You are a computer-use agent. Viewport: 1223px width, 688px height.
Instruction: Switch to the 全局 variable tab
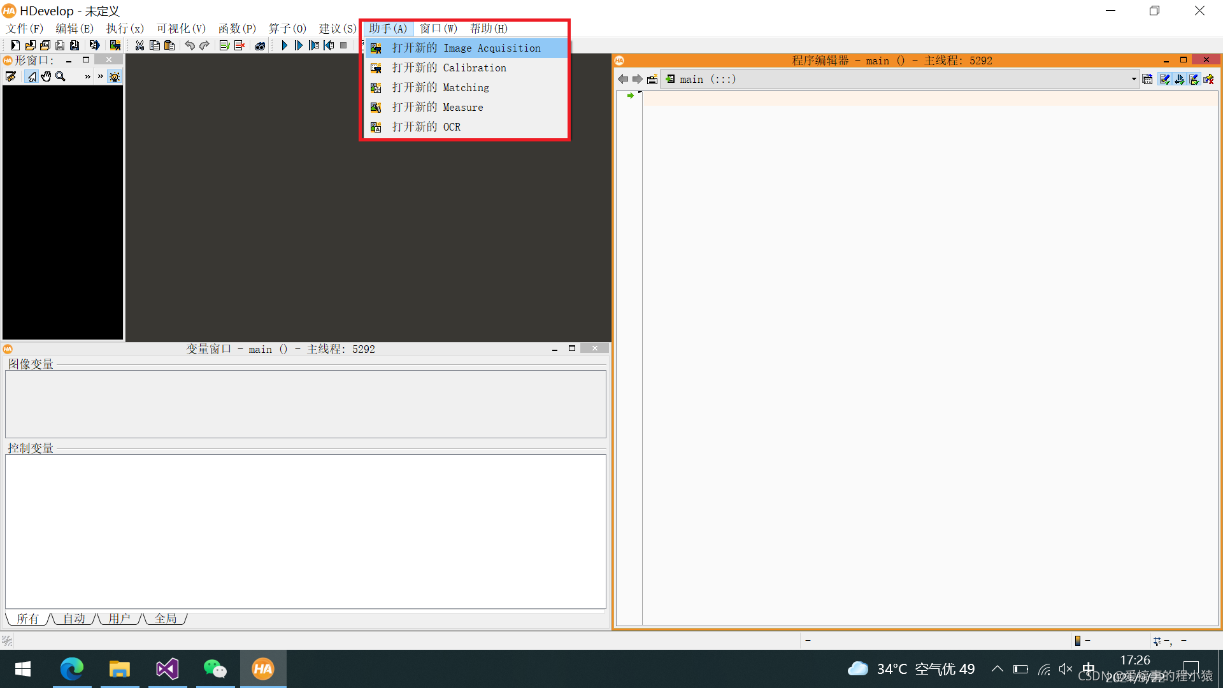tap(164, 619)
